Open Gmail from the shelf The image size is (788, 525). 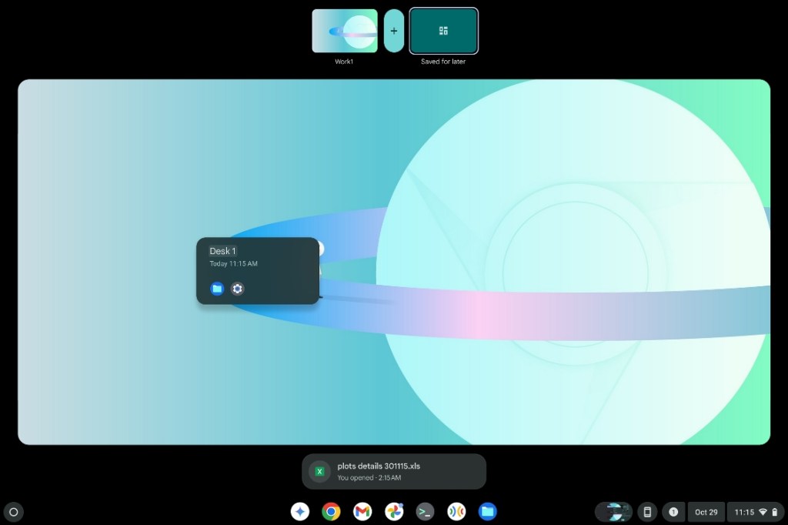click(362, 512)
